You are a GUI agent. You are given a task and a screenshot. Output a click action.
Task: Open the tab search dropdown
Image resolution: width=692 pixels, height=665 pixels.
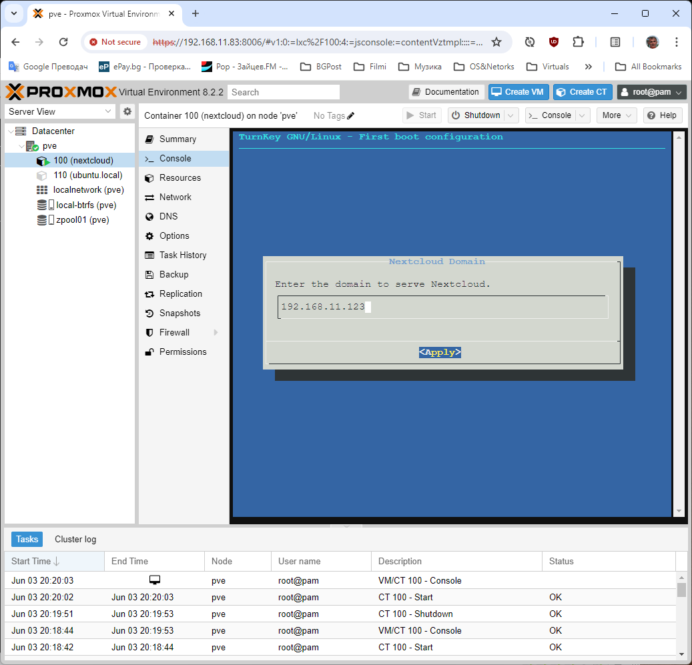[x=14, y=13]
